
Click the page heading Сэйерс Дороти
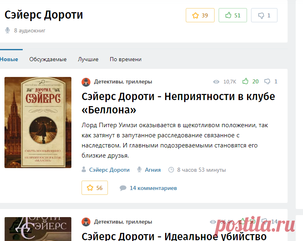(44, 15)
